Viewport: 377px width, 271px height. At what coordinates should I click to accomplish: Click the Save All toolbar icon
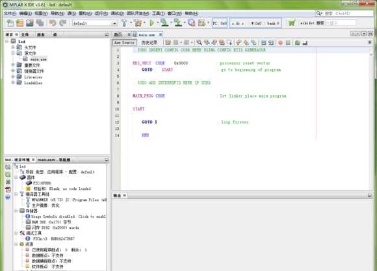pyautogui.click(x=40, y=23)
